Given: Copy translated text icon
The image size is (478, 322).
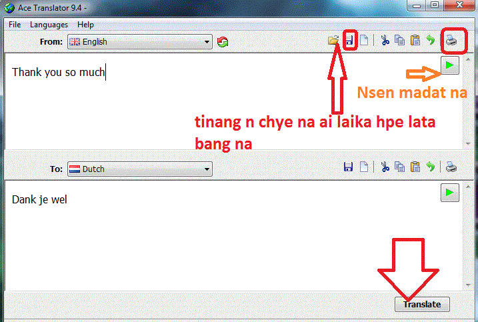Looking at the screenshot, I should (399, 167).
